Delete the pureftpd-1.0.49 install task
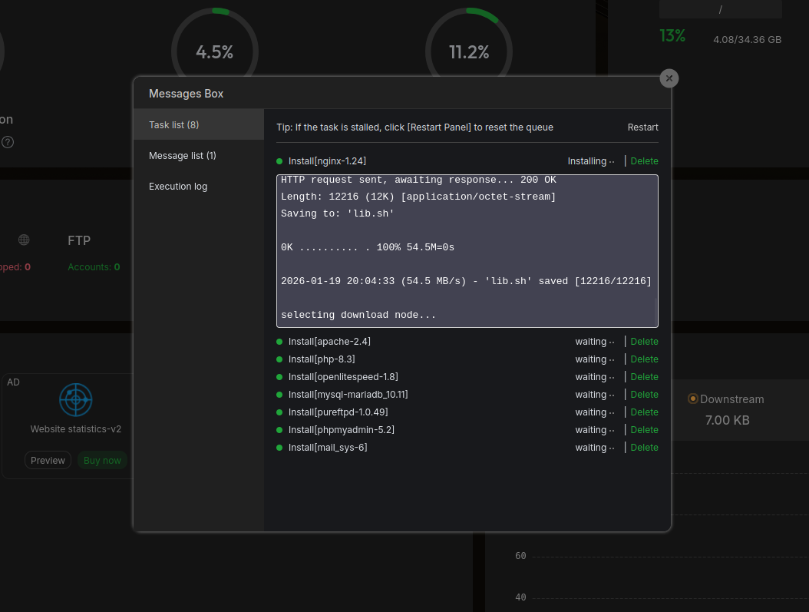The height and width of the screenshot is (612, 809). click(x=644, y=412)
